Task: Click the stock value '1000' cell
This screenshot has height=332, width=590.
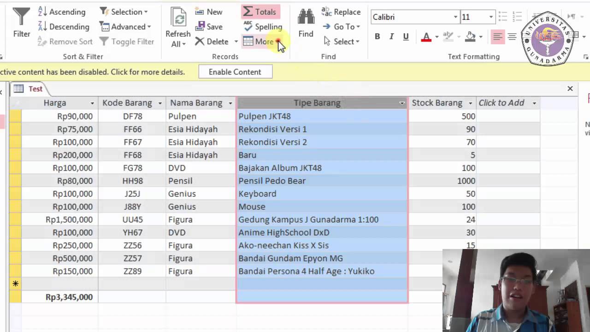Action: [x=442, y=181]
